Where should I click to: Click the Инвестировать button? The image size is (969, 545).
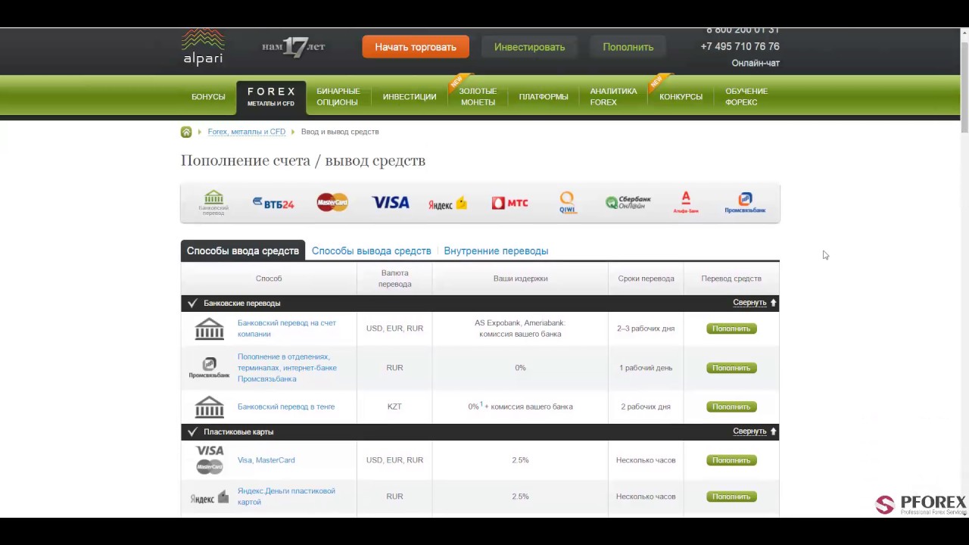point(529,47)
